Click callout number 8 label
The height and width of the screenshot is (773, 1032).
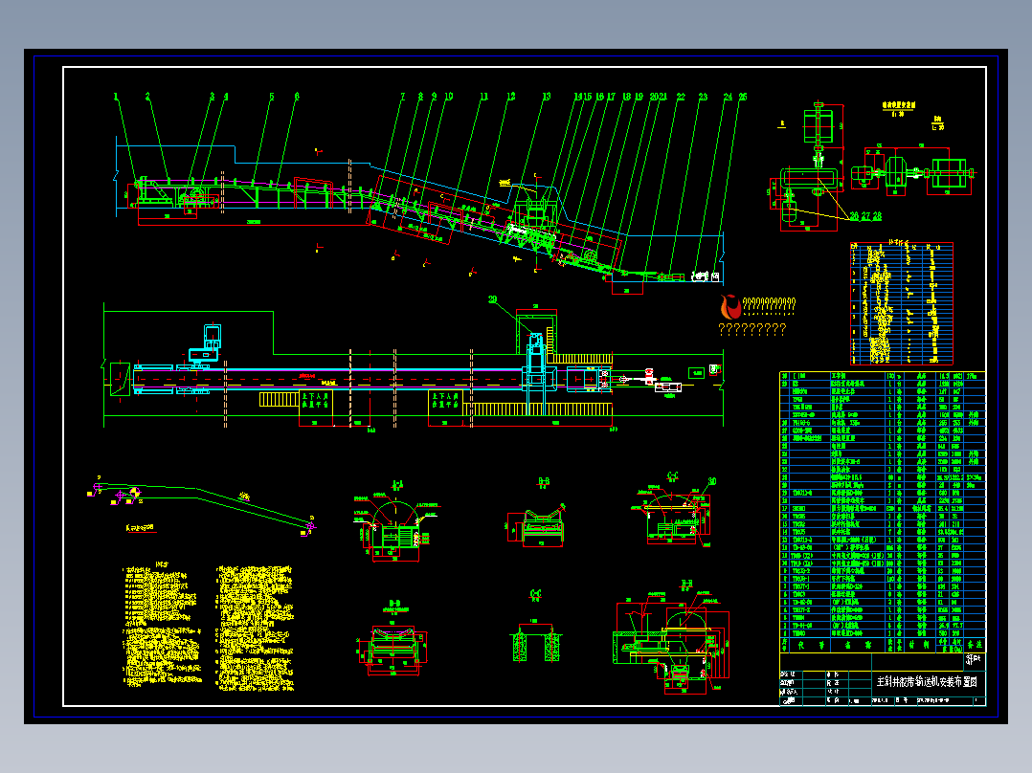(420, 97)
